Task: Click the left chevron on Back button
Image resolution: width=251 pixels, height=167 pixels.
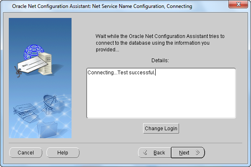Action: (145, 152)
